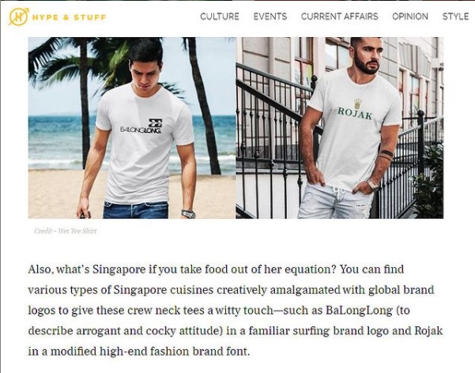This screenshot has width=475, height=373.
Task: Click the Hype & Stuff circular logo icon
Action: pos(19,17)
